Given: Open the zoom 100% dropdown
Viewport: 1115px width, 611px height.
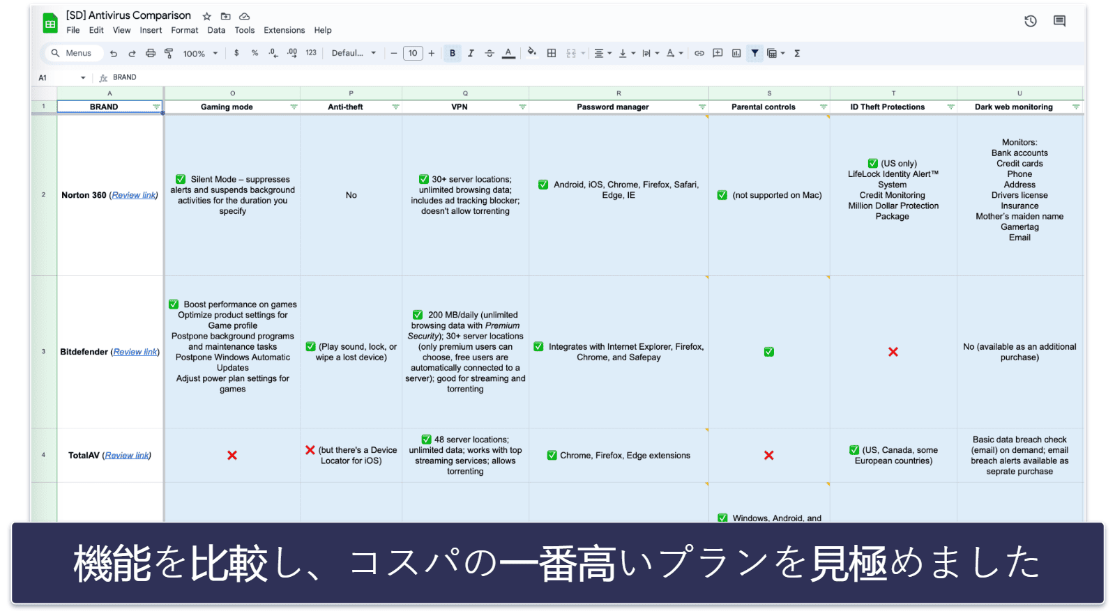Looking at the screenshot, I should tap(200, 53).
